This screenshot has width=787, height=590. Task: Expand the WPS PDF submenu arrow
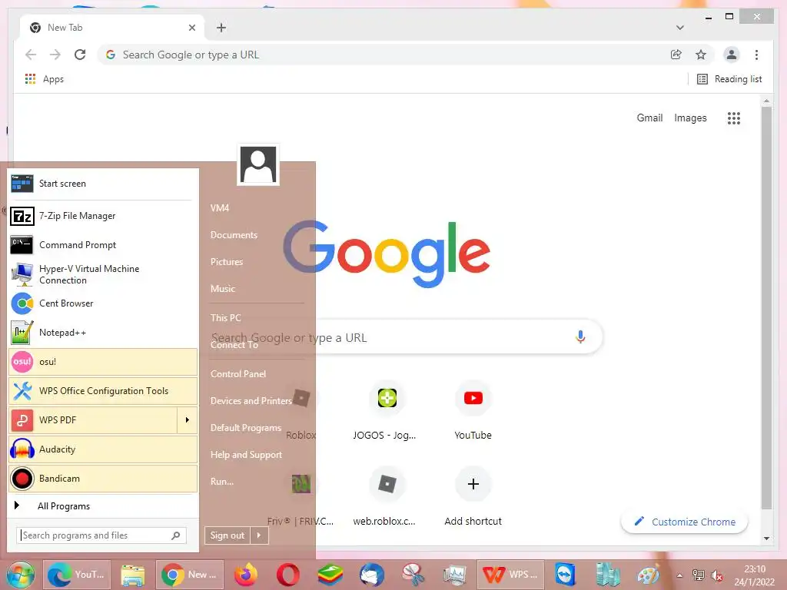coord(188,420)
